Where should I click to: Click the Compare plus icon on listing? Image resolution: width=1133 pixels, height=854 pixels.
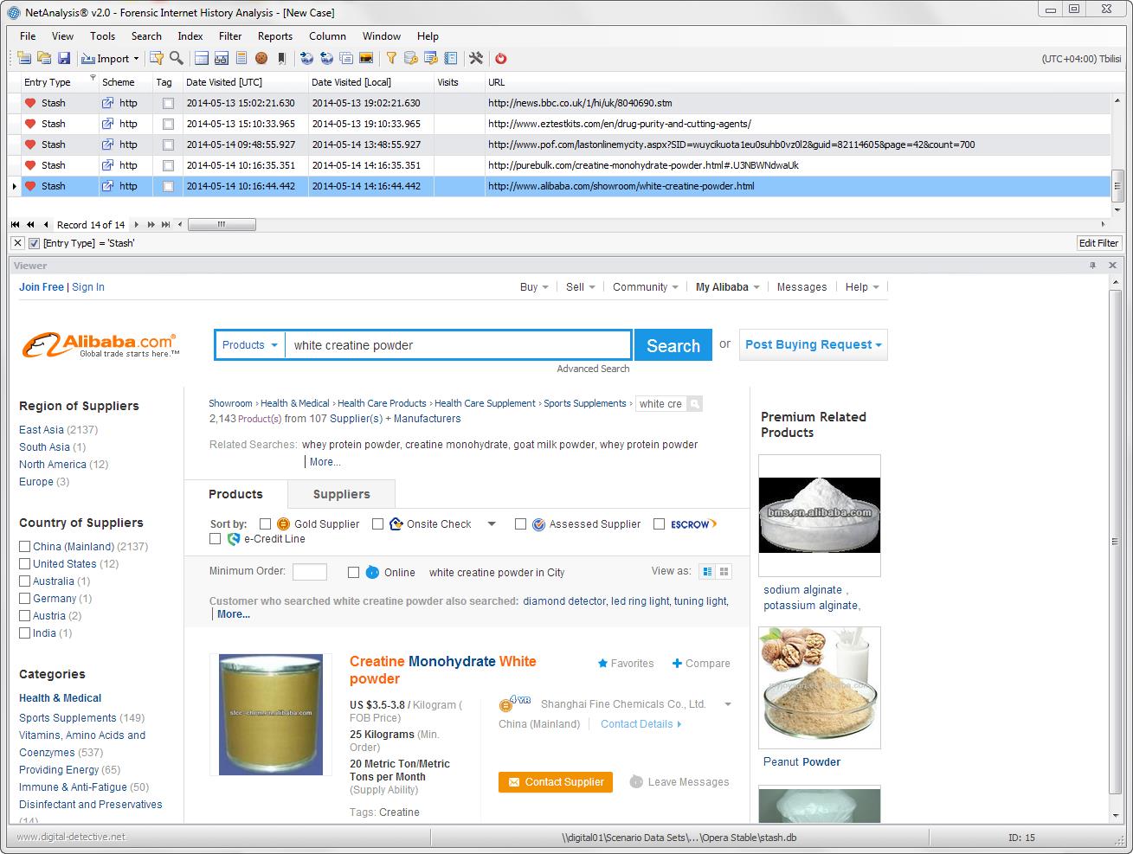coord(677,664)
